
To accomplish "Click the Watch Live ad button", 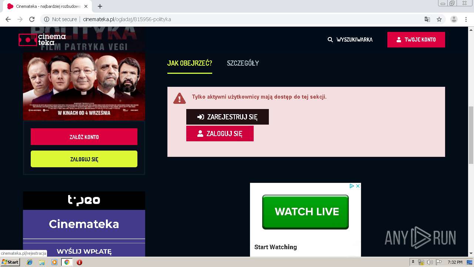I will [x=306, y=212].
